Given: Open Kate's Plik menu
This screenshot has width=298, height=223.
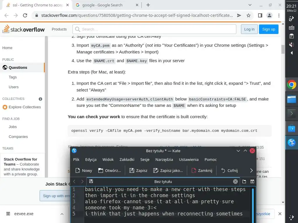Looking at the screenshot, I should [x=76, y=159].
